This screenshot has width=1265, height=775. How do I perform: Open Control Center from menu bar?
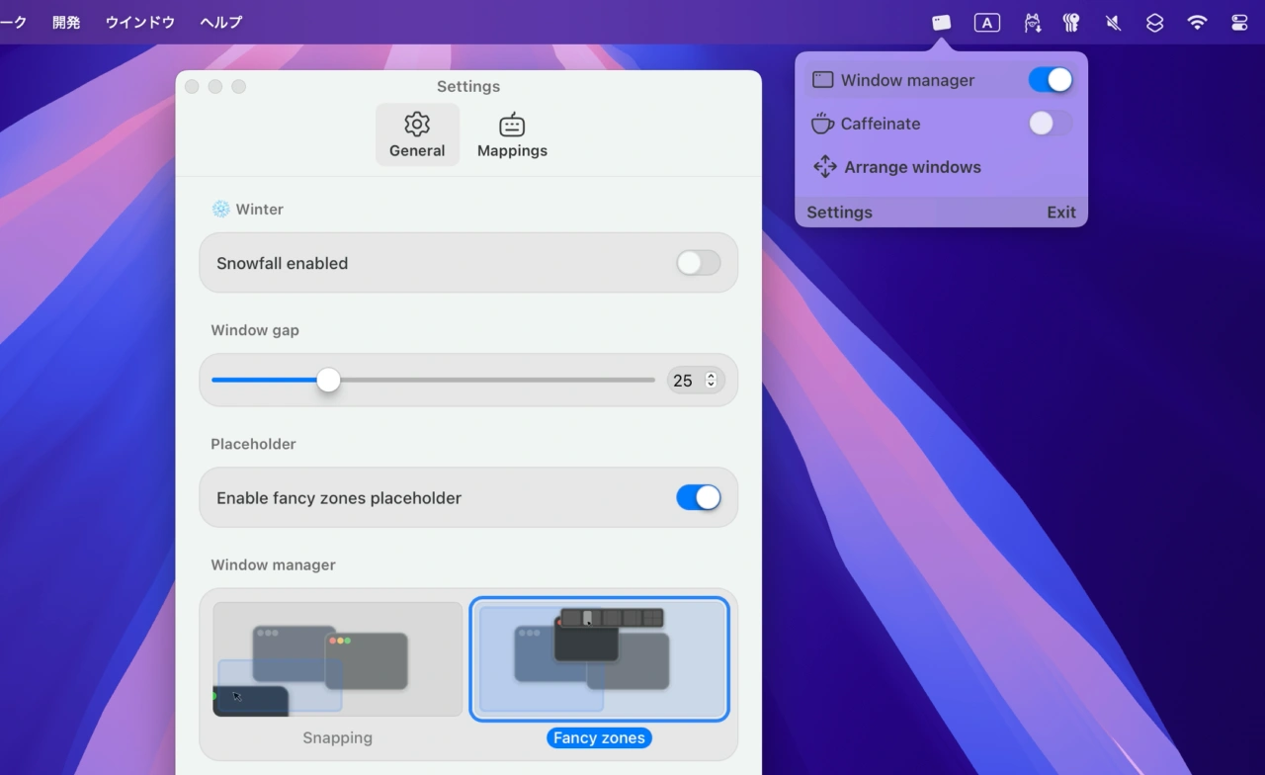1239,22
